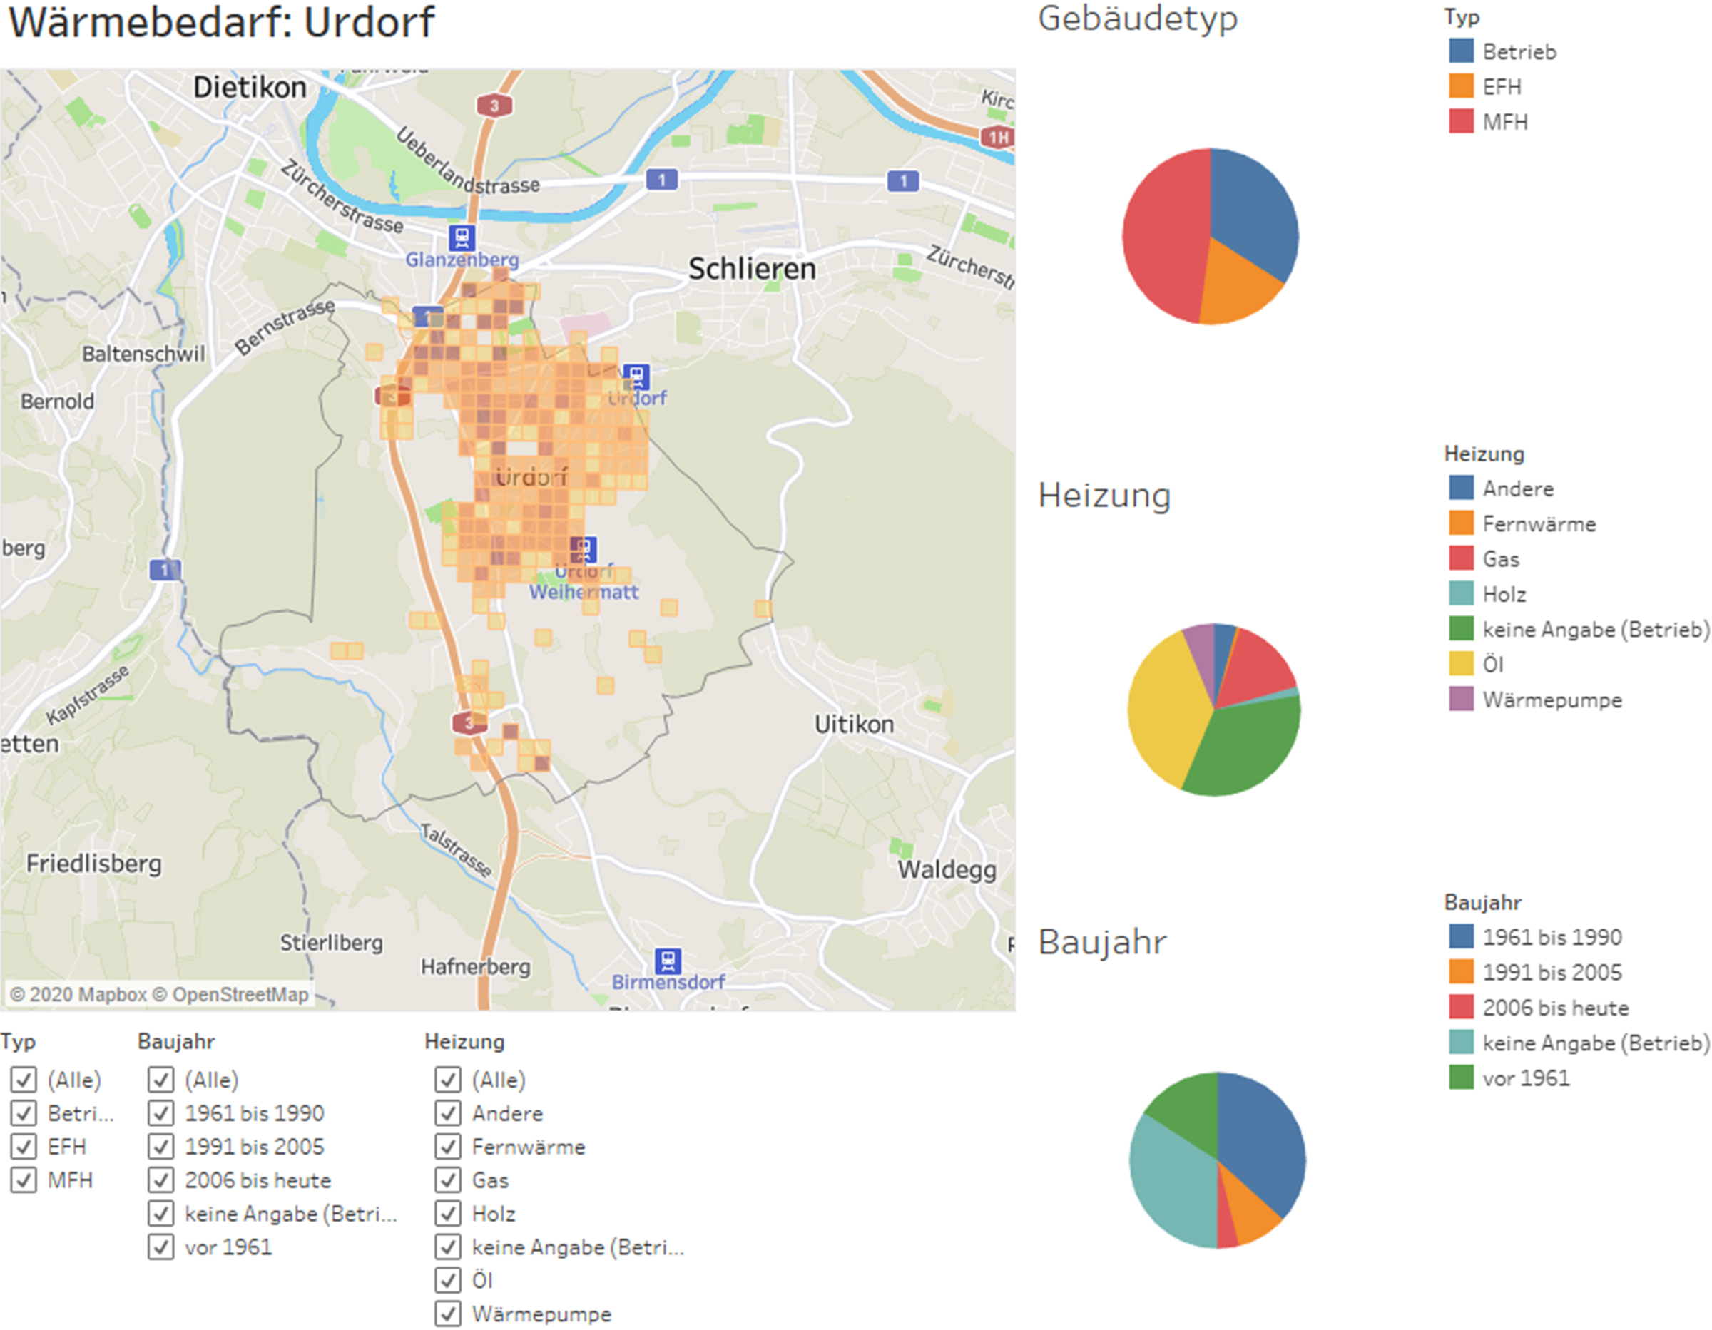Viewport: 1712px width, 1330px height.
Task: Click the Heizung keine Angabe (Betrieb) legend label
Action: [1596, 629]
